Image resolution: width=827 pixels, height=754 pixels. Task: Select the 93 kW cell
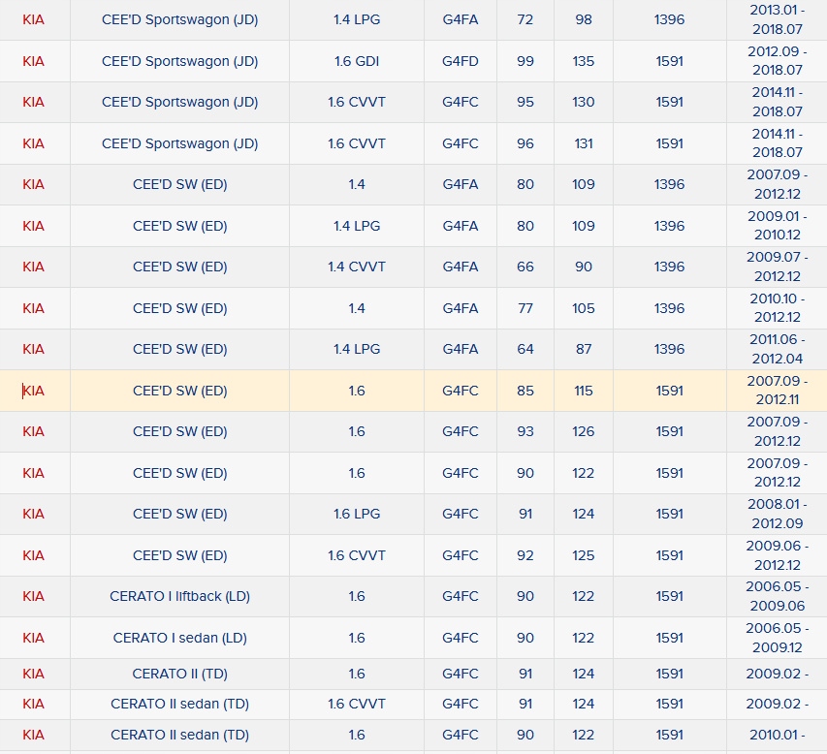pyautogui.click(x=525, y=431)
